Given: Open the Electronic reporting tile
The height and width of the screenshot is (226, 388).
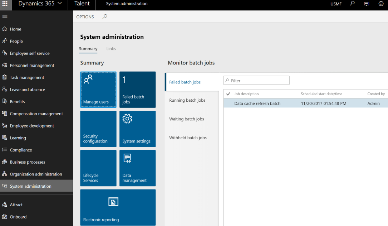Looking at the screenshot, I should pyautogui.click(x=118, y=207).
